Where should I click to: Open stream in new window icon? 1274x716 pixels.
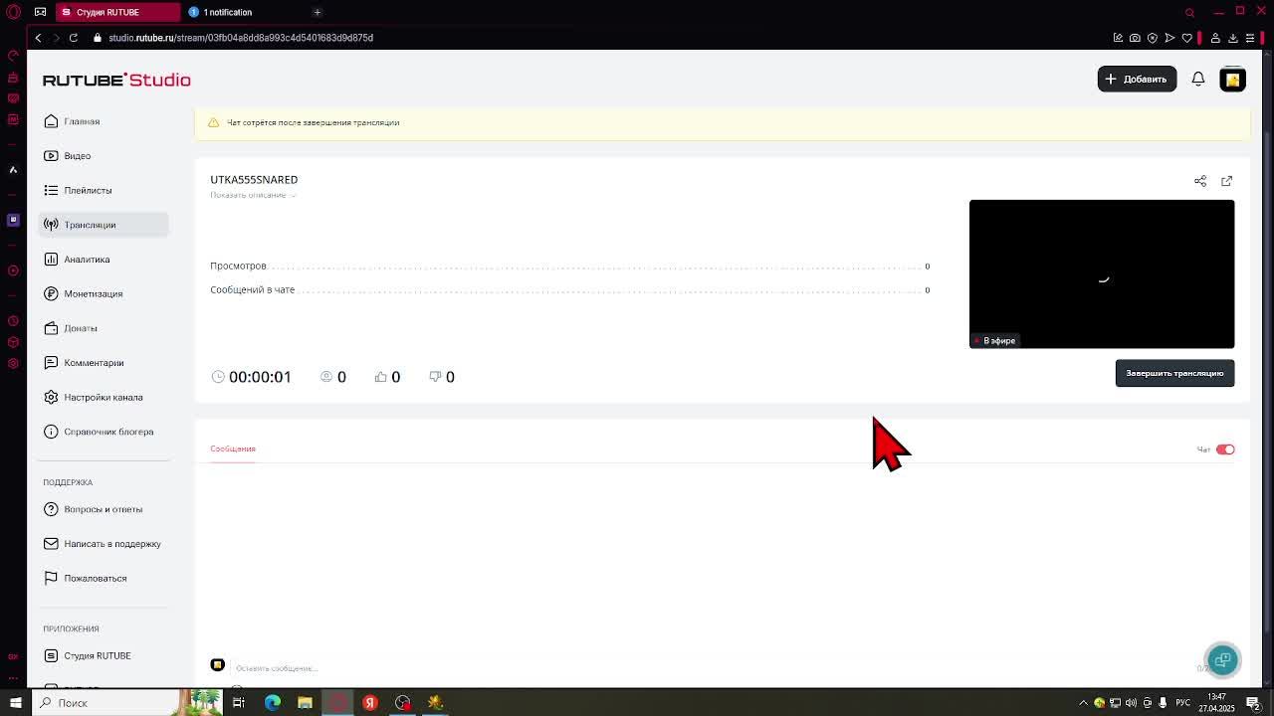pos(1226,181)
